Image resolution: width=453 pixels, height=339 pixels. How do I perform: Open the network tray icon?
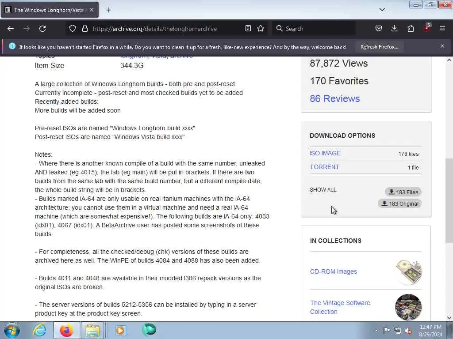click(x=398, y=331)
